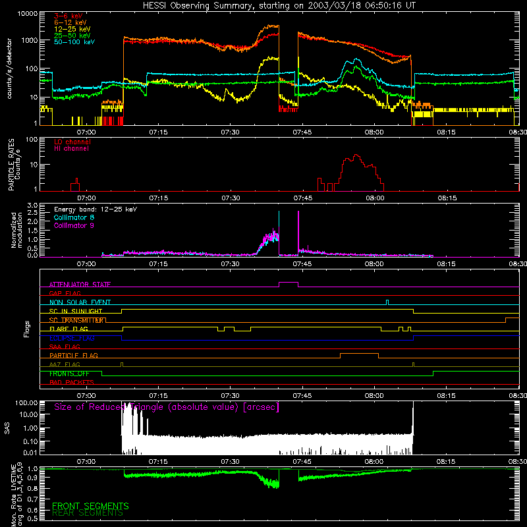Click the counts/s/detector axis label
This screenshot has height=527, width=527.
[x=9, y=69]
